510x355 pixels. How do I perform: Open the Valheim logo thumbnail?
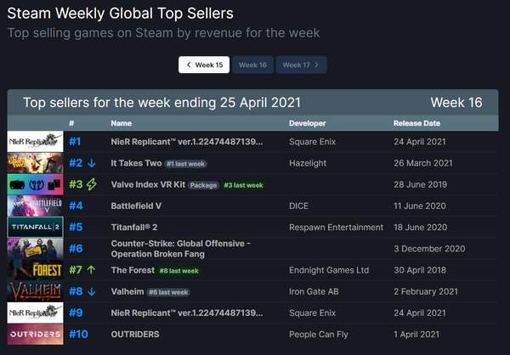tap(35, 290)
